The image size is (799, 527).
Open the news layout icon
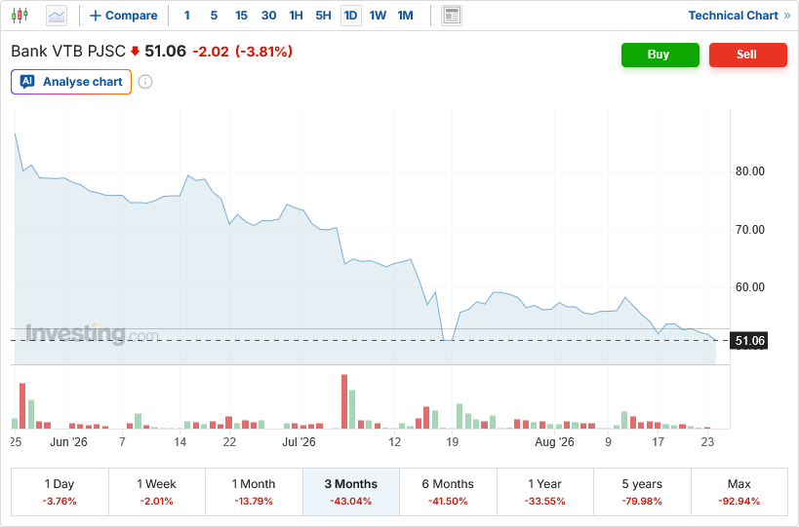[452, 16]
